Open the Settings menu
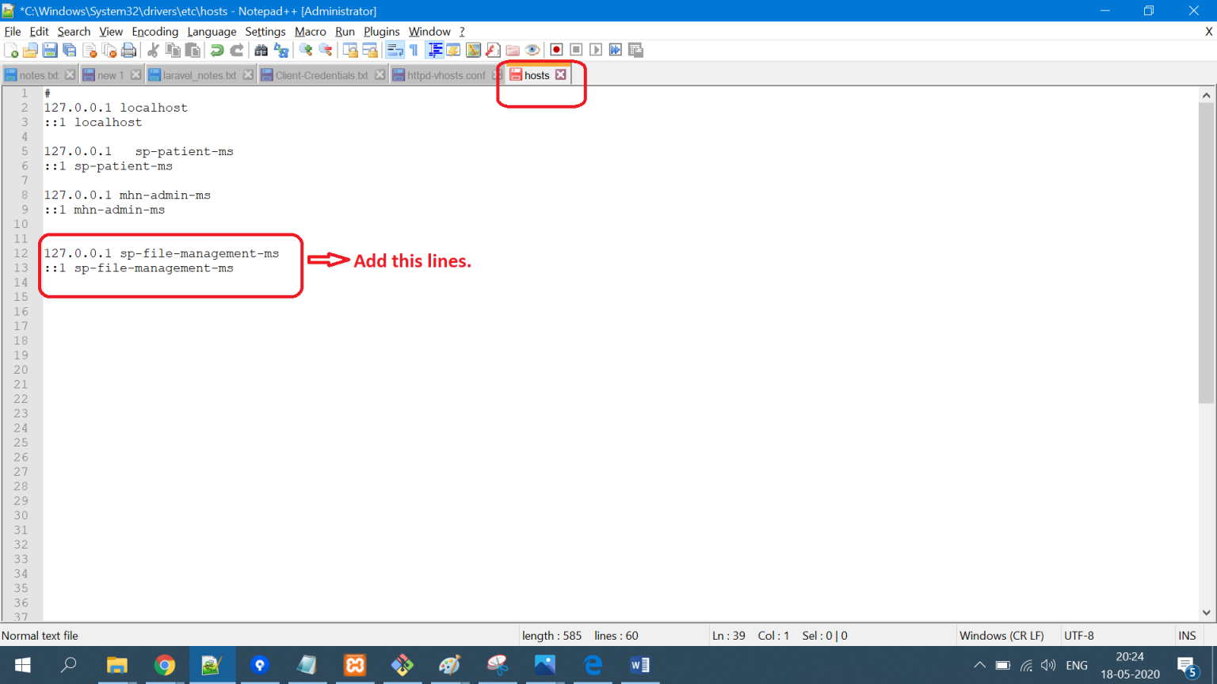The height and width of the screenshot is (684, 1217). 265,32
